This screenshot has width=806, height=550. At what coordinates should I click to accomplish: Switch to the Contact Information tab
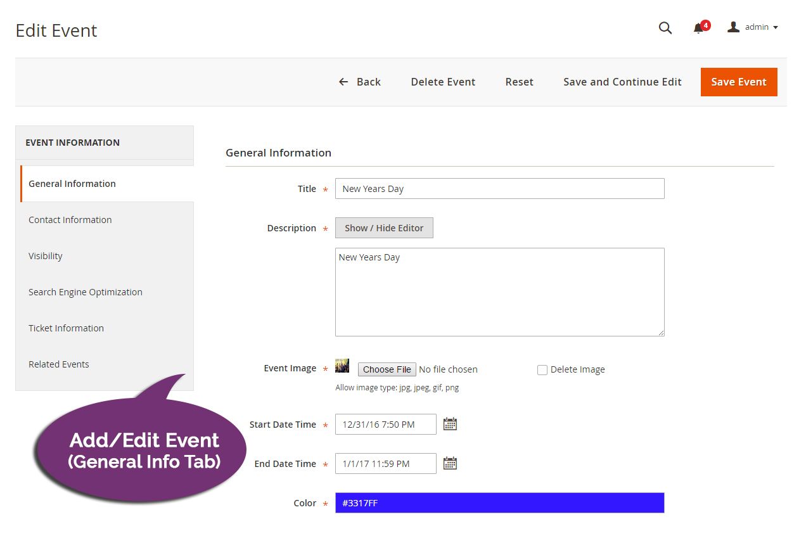(x=70, y=220)
